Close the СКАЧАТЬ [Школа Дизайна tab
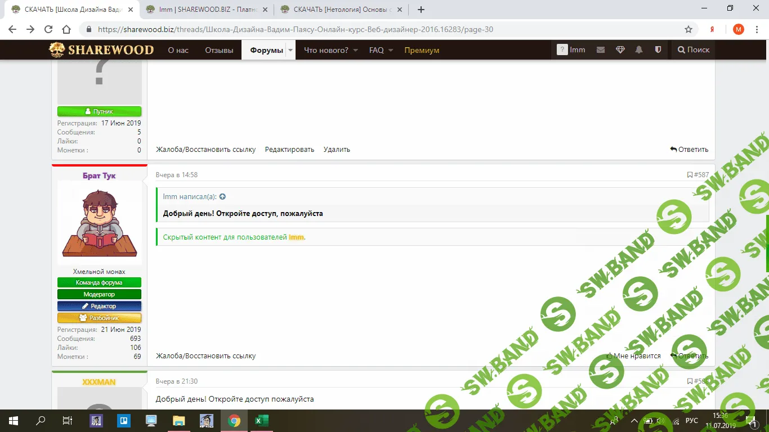The width and height of the screenshot is (769, 432). (131, 9)
